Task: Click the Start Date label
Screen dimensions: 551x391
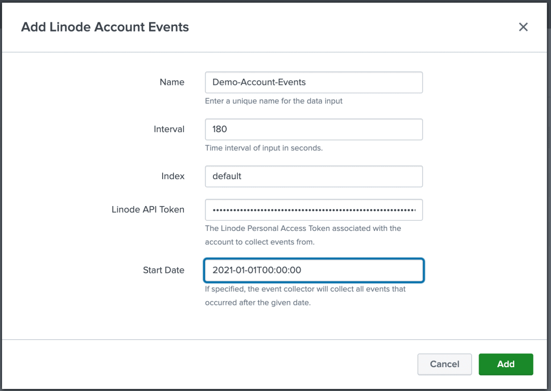Action: tap(164, 270)
